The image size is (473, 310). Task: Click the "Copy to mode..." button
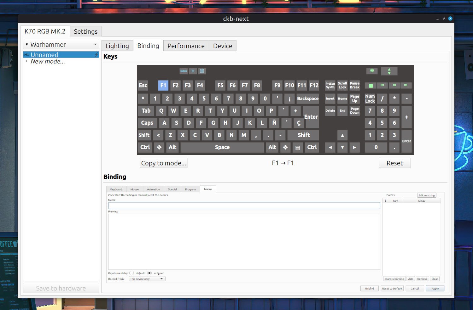tap(163, 163)
